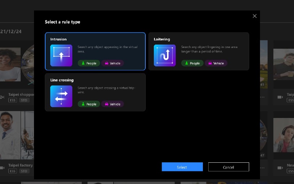Click the Taipei factory camera name
The image size is (294, 184).
[x=21, y=165]
